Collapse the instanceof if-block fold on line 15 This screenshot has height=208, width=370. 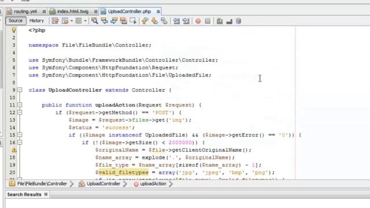(x=20, y=135)
